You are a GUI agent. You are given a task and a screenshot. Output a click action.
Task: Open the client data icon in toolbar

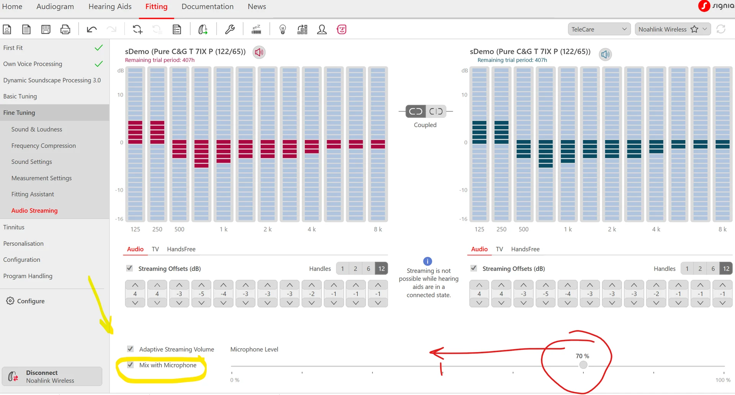coord(7,29)
